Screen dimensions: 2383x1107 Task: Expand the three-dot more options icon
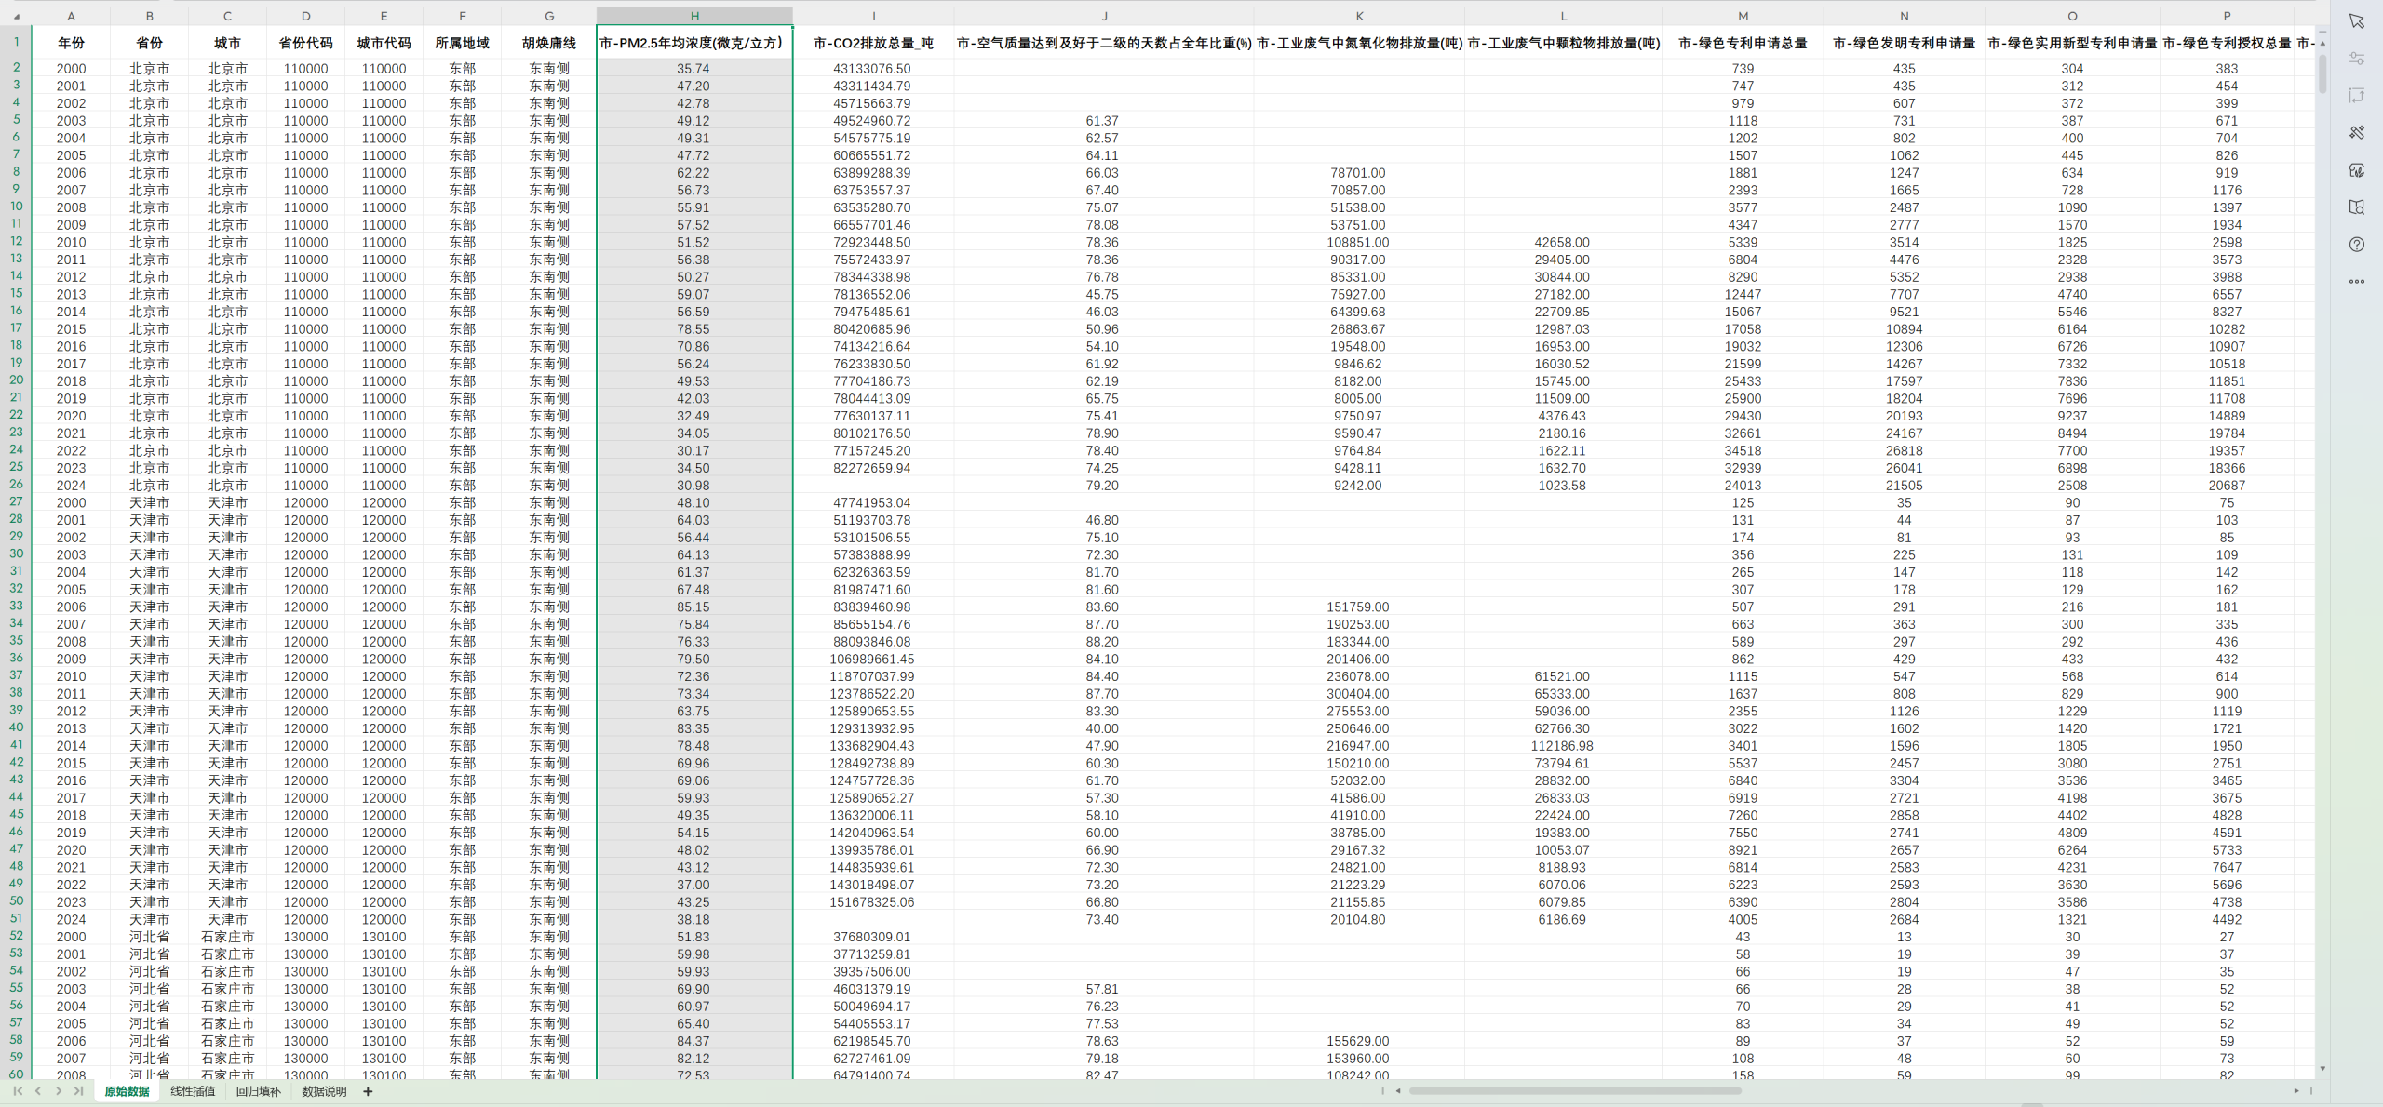pyautogui.click(x=2356, y=282)
